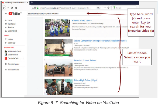Image resolution: width=158 pixels, height=106 pixels.
Task: Click the YouTube search magnifier button
Action: tap(98, 13)
